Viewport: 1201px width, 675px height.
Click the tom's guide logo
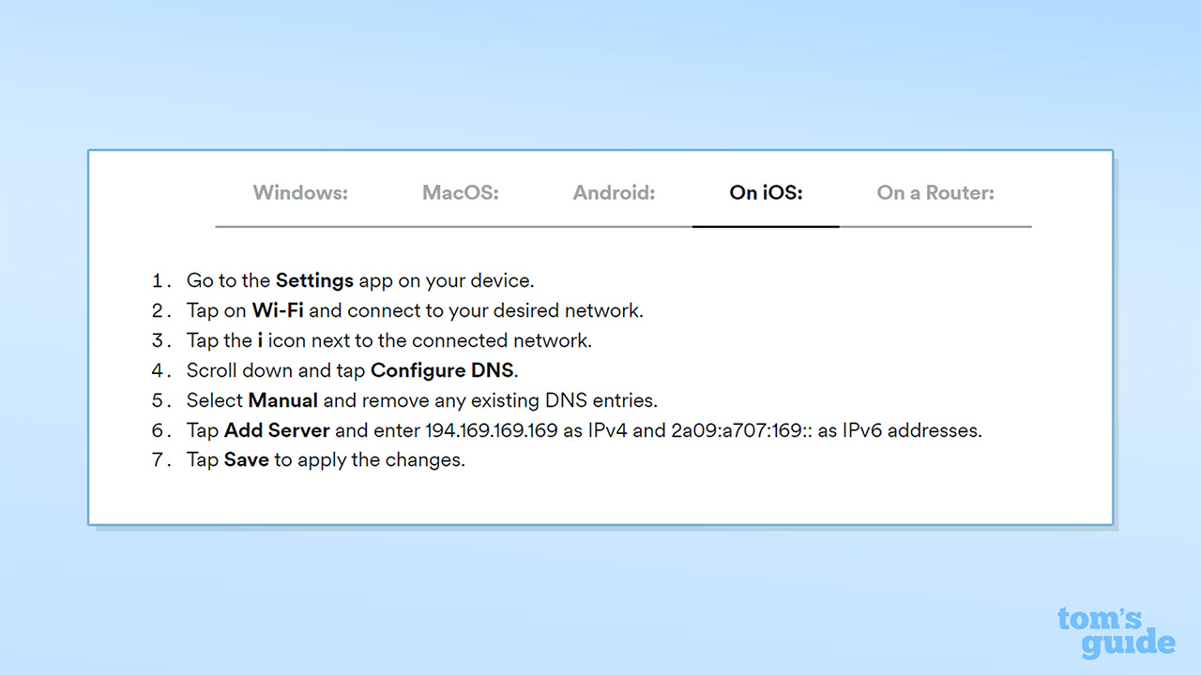click(1115, 633)
